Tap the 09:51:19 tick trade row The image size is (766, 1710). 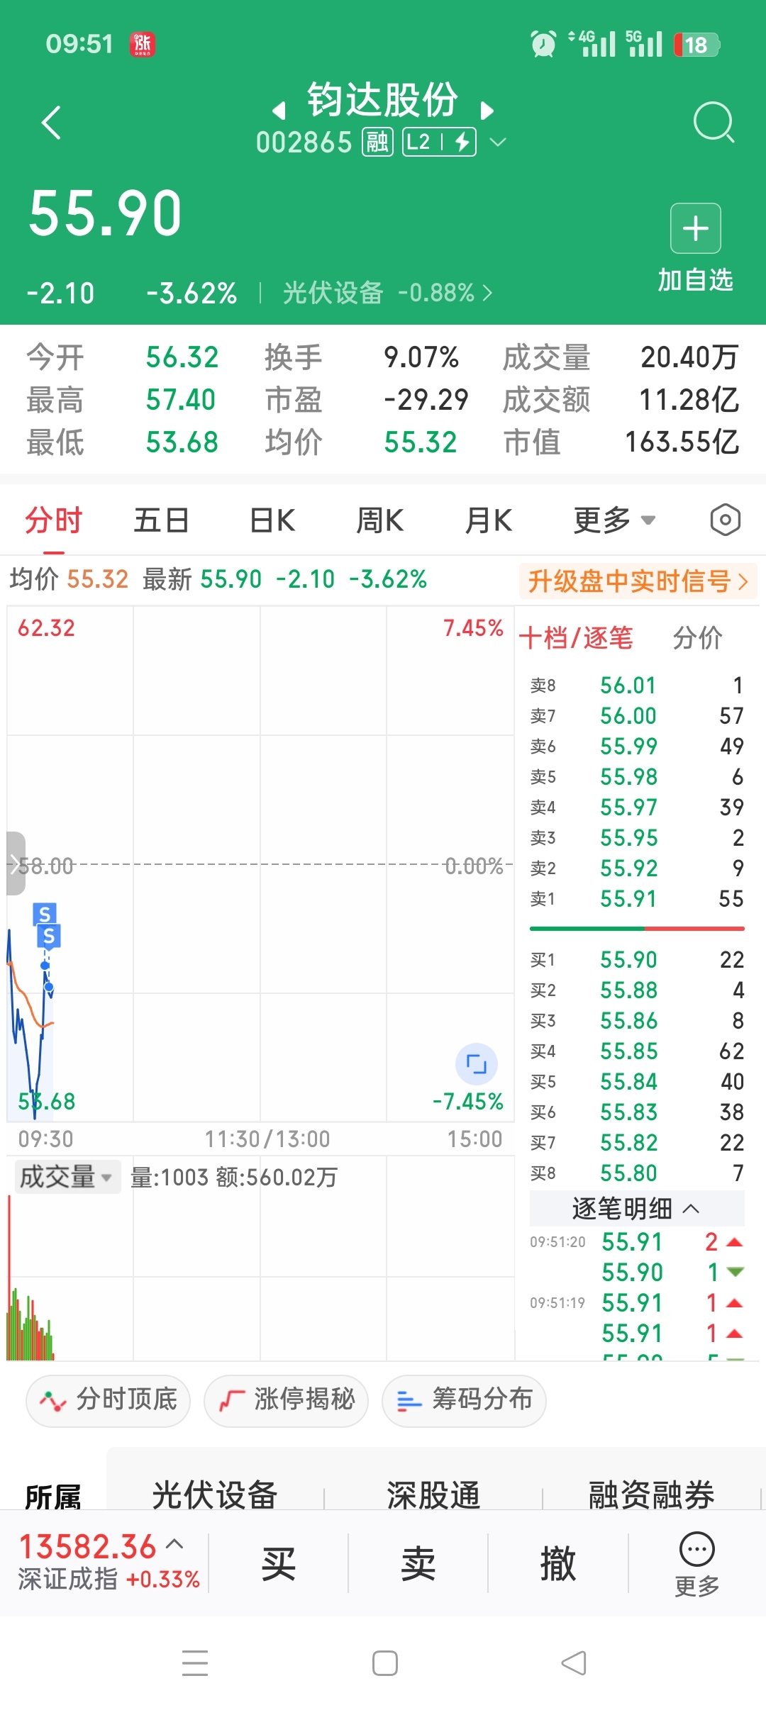pos(637,1303)
